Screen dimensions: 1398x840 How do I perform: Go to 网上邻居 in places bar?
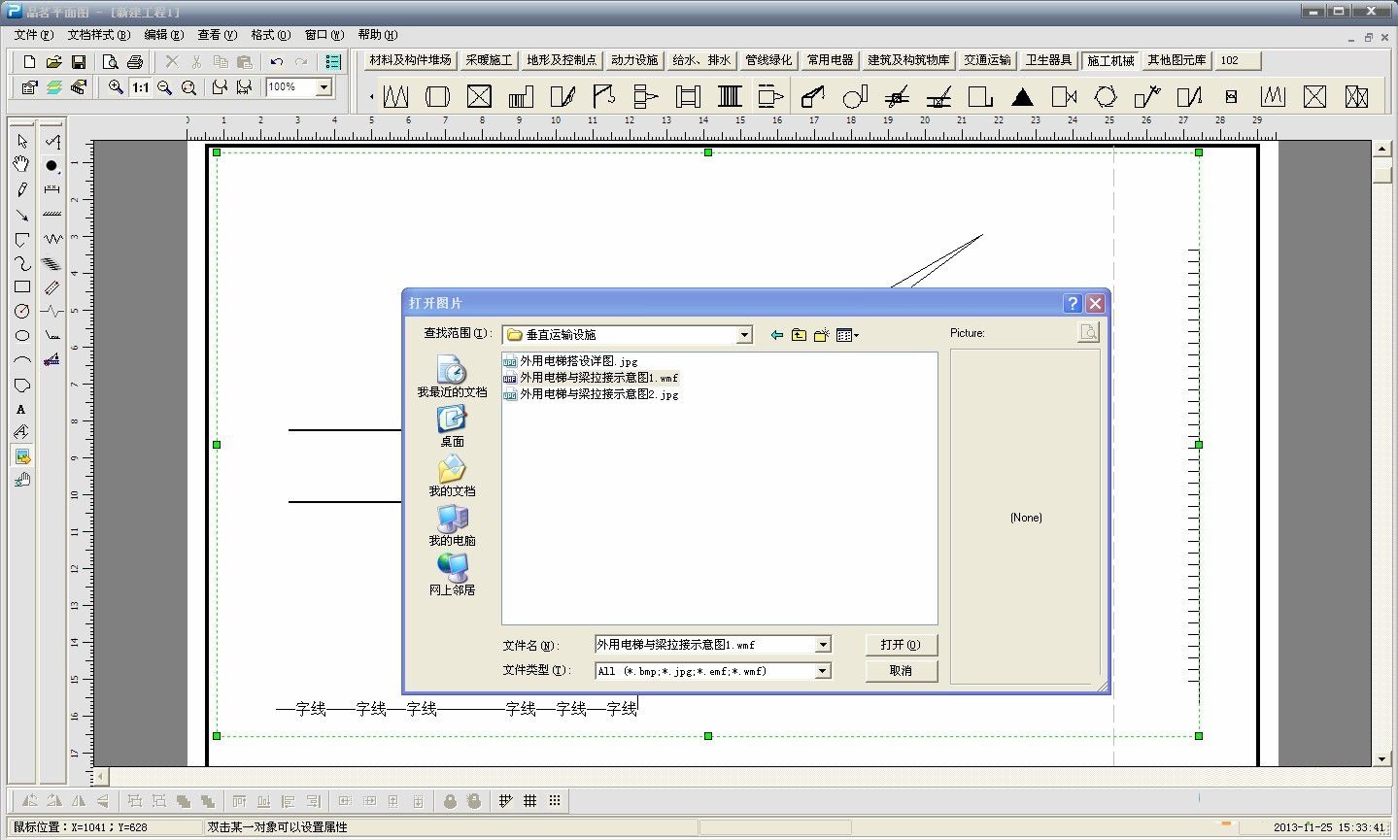(x=452, y=575)
